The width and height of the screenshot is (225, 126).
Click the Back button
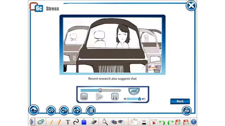click(180, 101)
